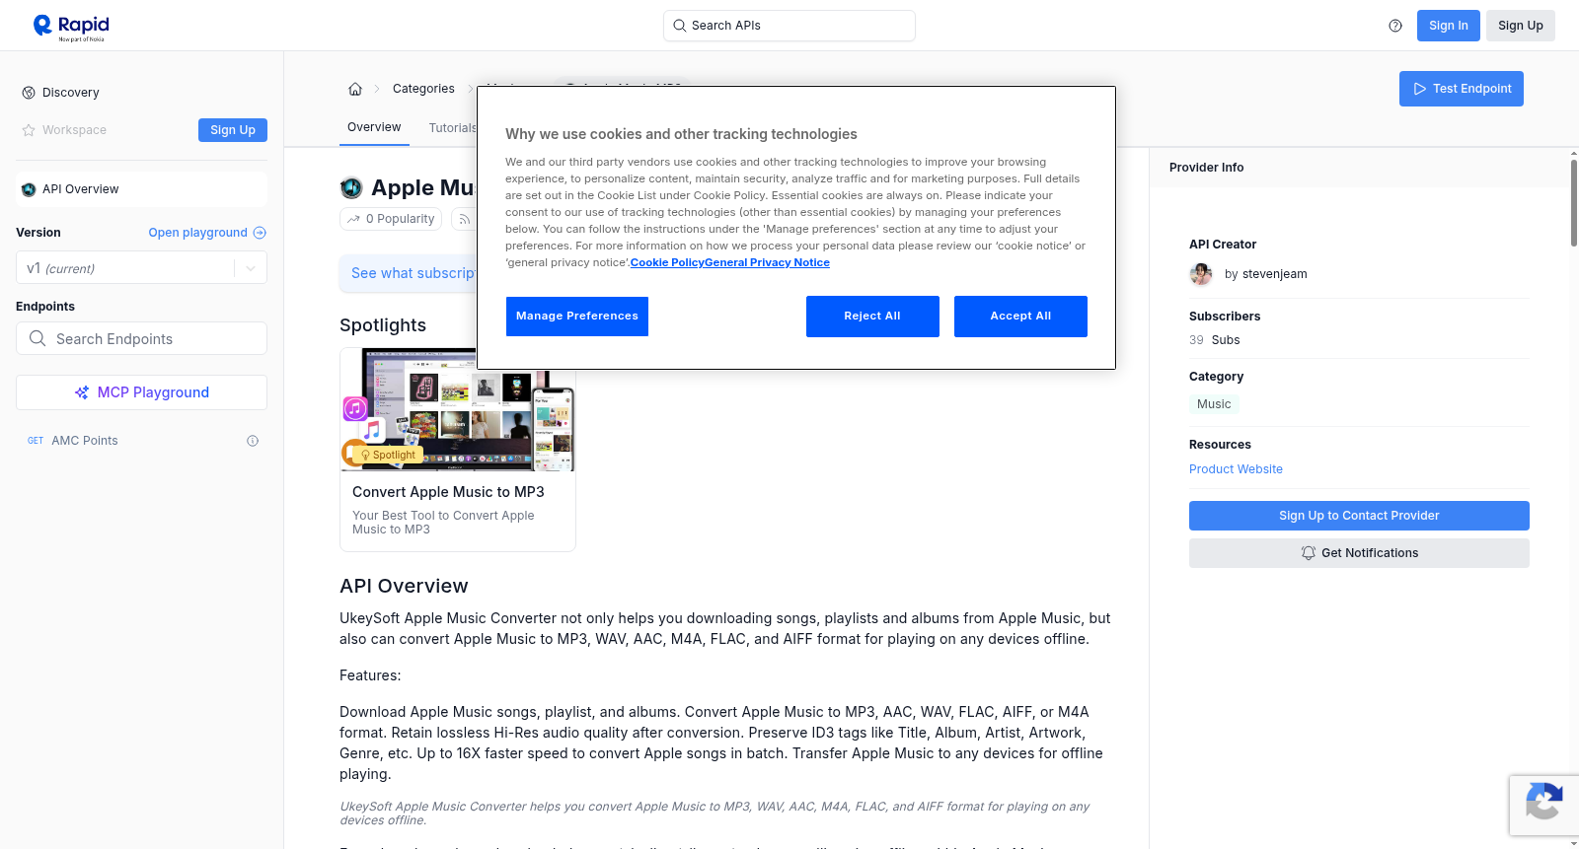
Task: Click the popularity trend icon
Action: click(353, 219)
